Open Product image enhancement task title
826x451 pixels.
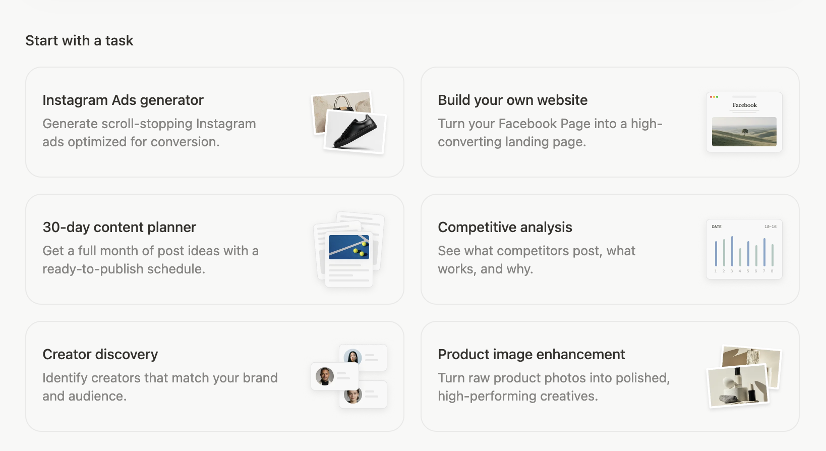tap(531, 354)
